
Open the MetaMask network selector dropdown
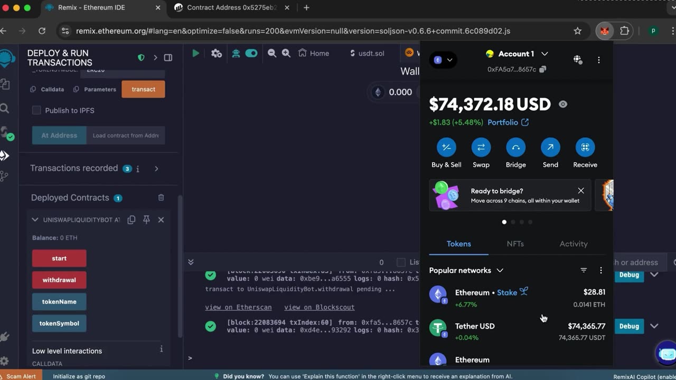(444, 60)
